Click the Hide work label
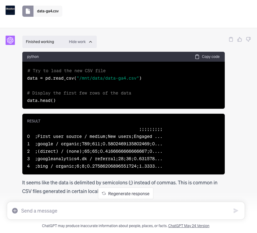Viewport: 257px width, 233px height. point(77,42)
